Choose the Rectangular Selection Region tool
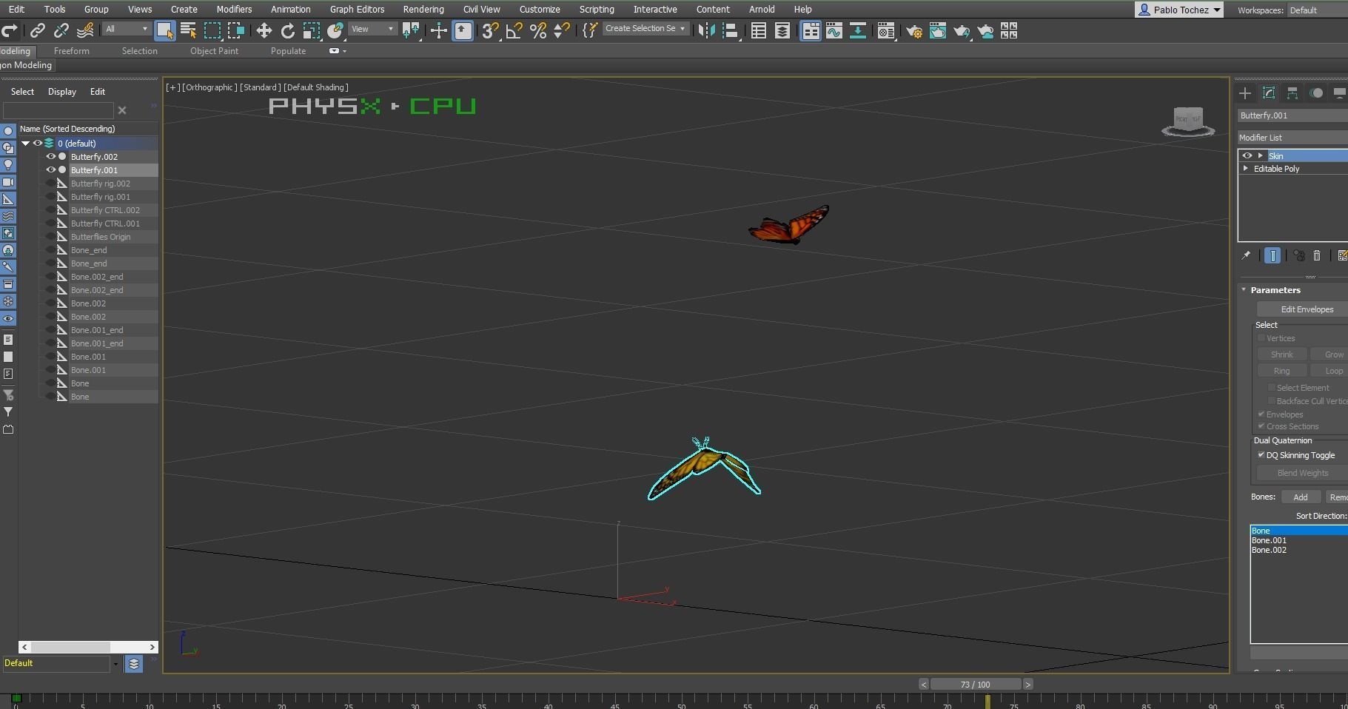1348x709 pixels. 212,30
